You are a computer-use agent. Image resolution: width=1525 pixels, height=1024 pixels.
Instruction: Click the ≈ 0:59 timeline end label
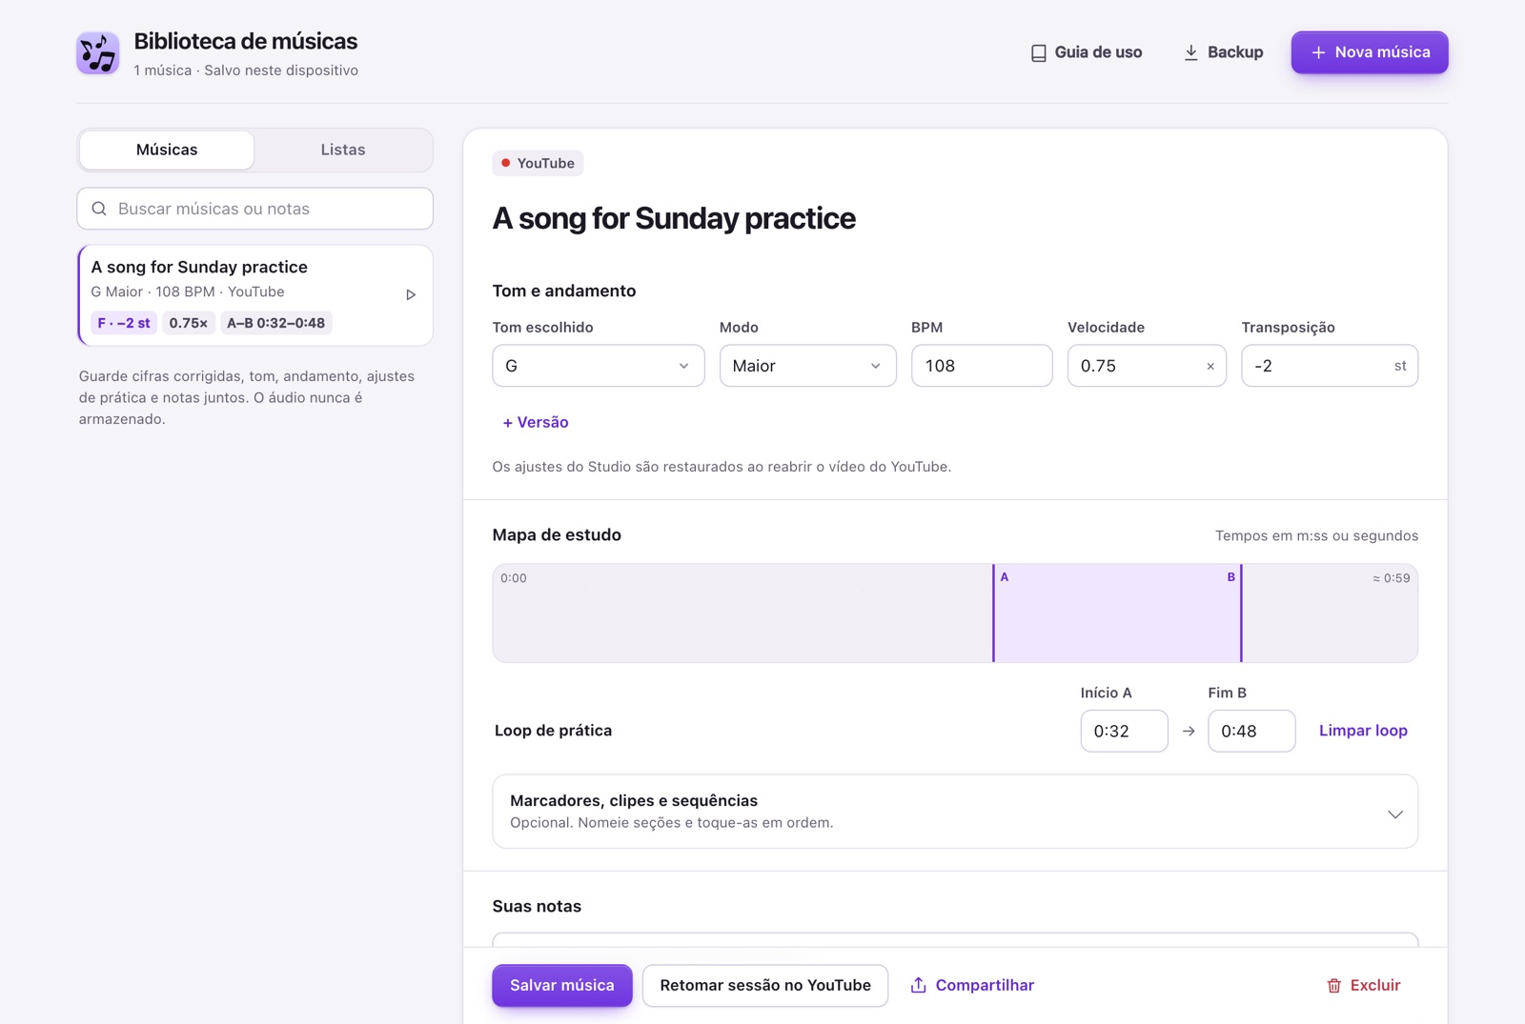pyautogui.click(x=1391, y=578)
